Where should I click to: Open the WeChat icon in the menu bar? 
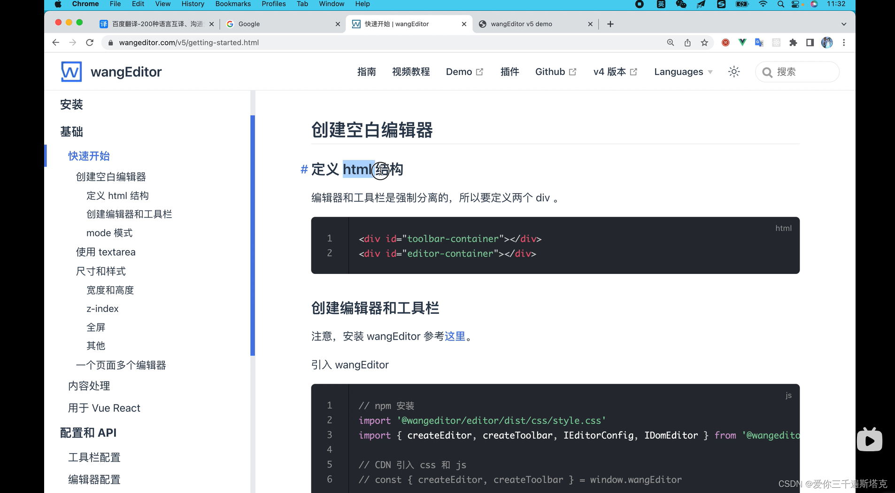(681, 4)
